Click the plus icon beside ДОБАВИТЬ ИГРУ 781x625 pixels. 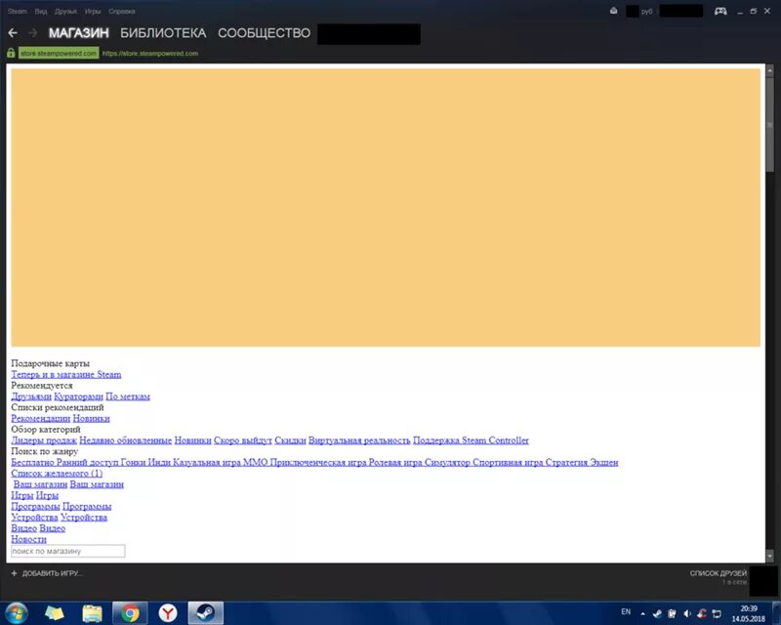[14, 573]
